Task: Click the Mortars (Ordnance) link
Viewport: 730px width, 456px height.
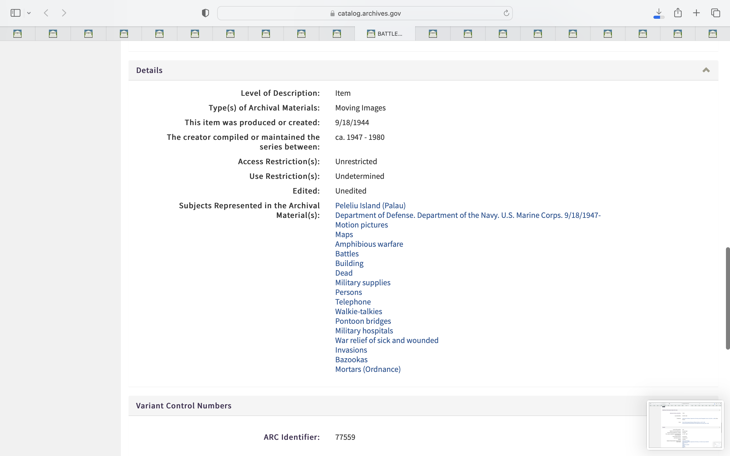Action: coord(368,369)
